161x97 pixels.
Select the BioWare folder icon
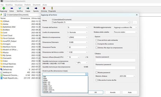pyautogui.click(x=1, y=30)
